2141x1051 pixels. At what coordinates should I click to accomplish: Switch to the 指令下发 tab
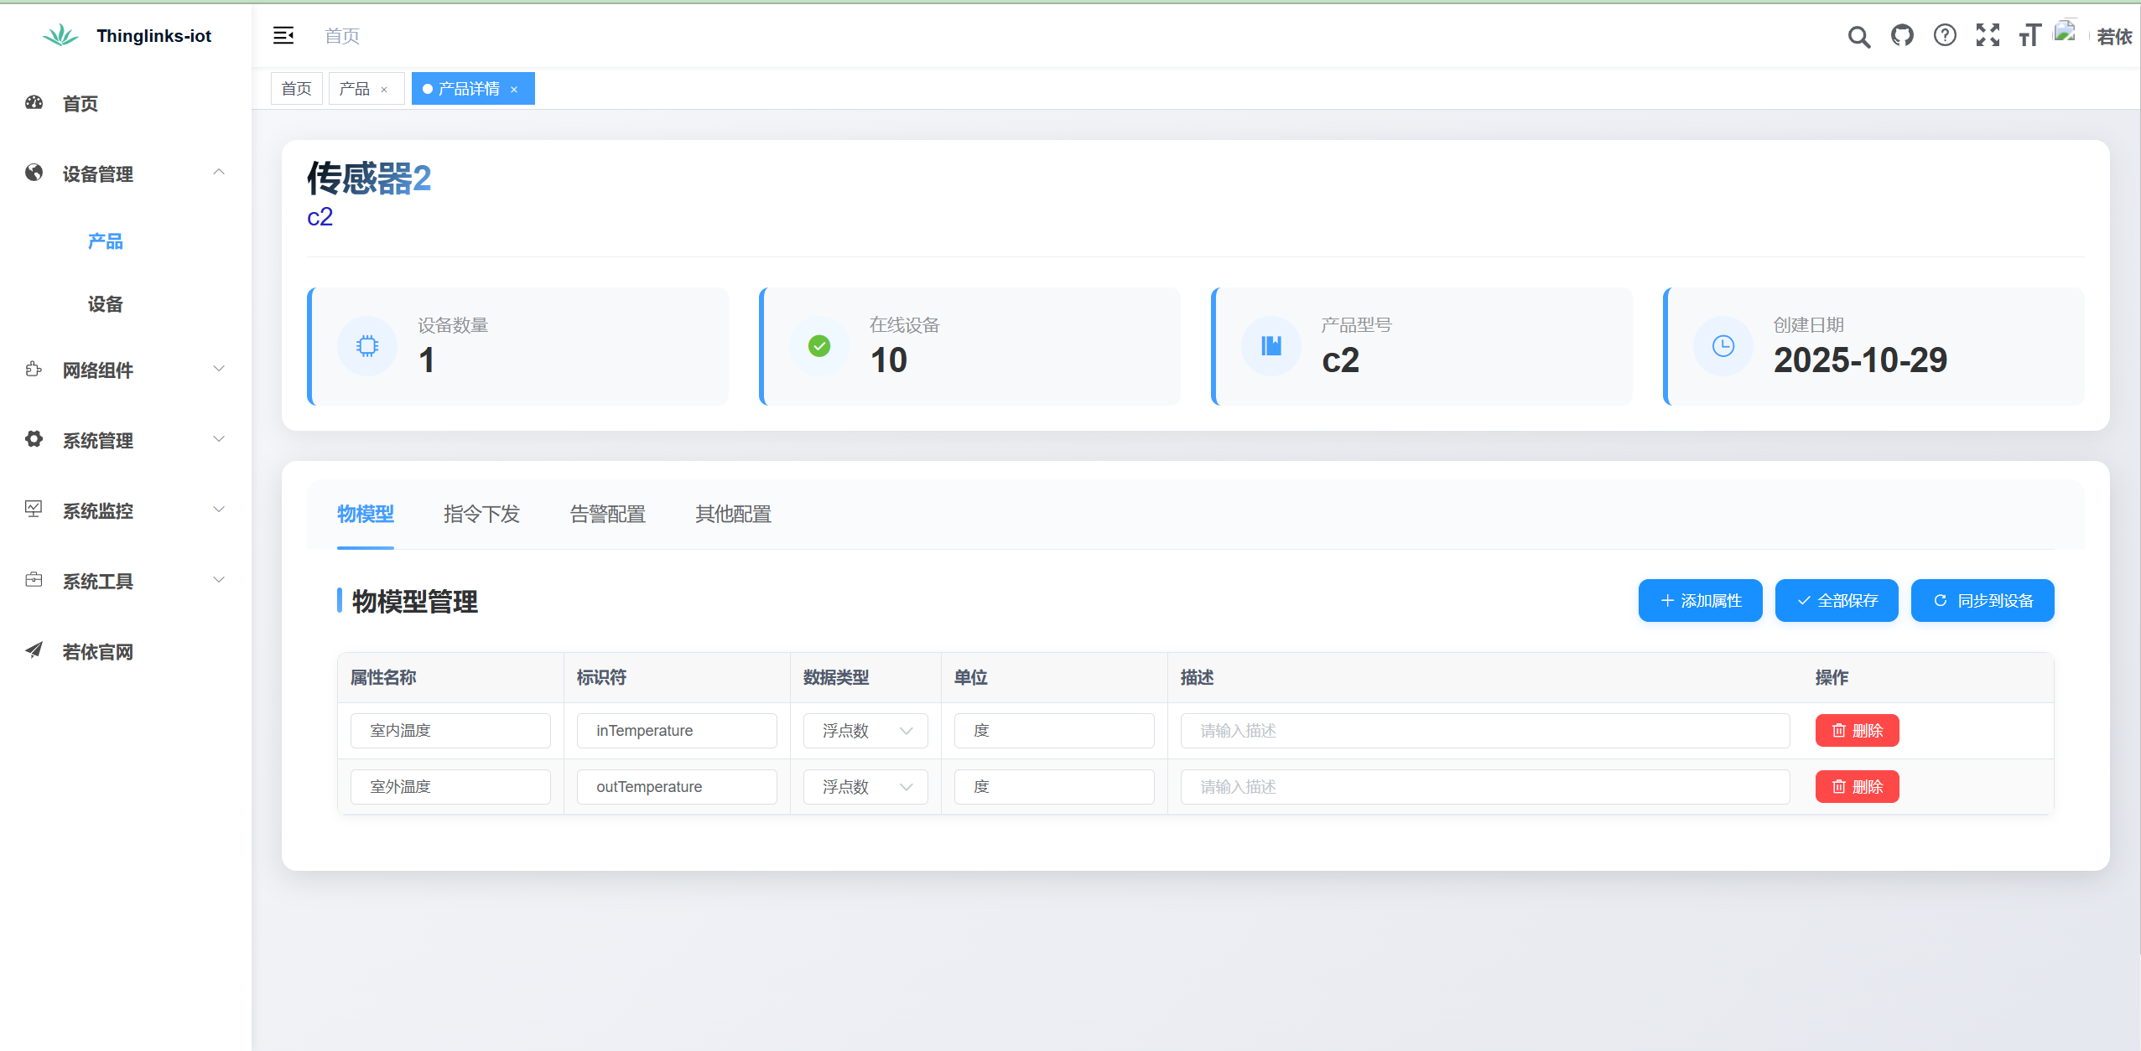click(481, 514)
